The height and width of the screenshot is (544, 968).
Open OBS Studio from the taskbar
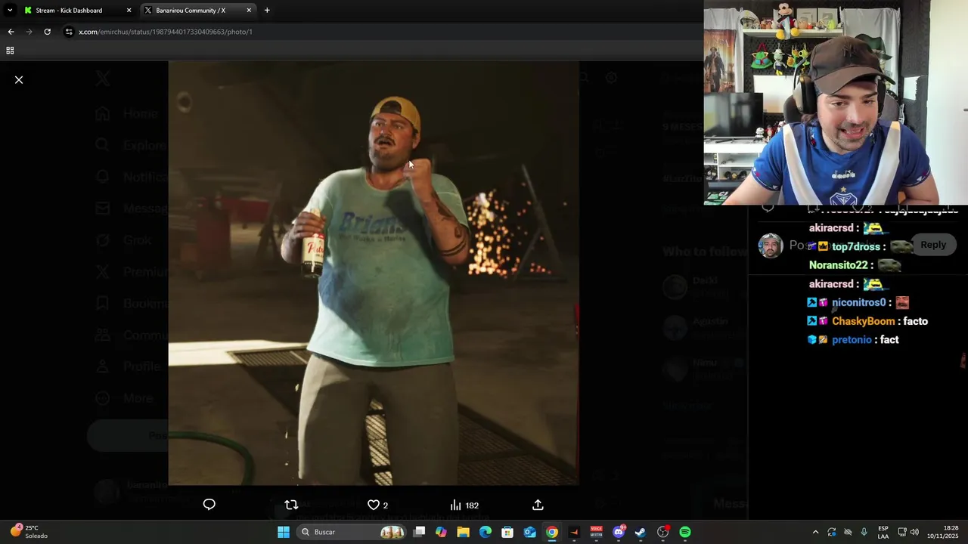pos(663,532)
